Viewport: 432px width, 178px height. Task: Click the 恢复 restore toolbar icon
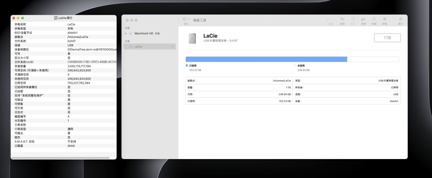tap(374, 19)
